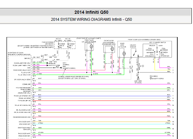Click the 'TAN' wire label at pin 122
193x139 pixels.
click(x=40, y=121)
